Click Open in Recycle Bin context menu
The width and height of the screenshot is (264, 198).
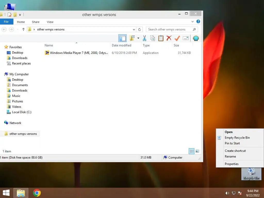pyautogui.click(x=240, y=132)
